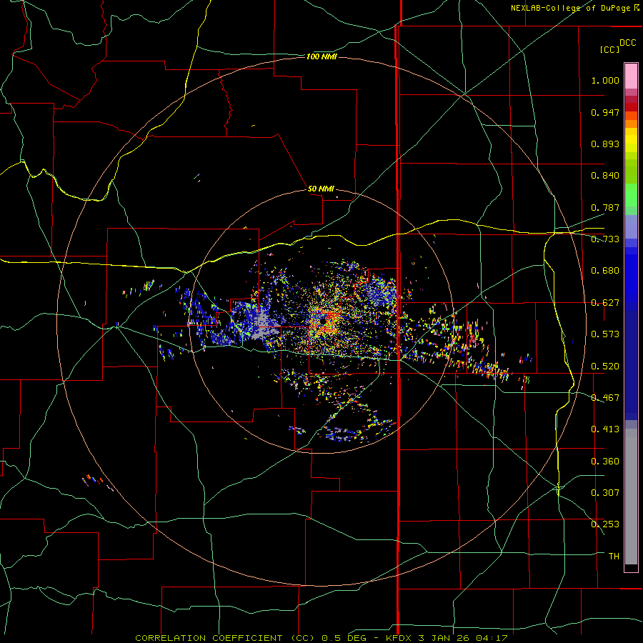Click the KFDX radar site identifier

(x=400, y=638)
